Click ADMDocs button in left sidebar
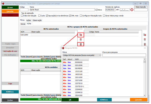 [x=10, y=92]
